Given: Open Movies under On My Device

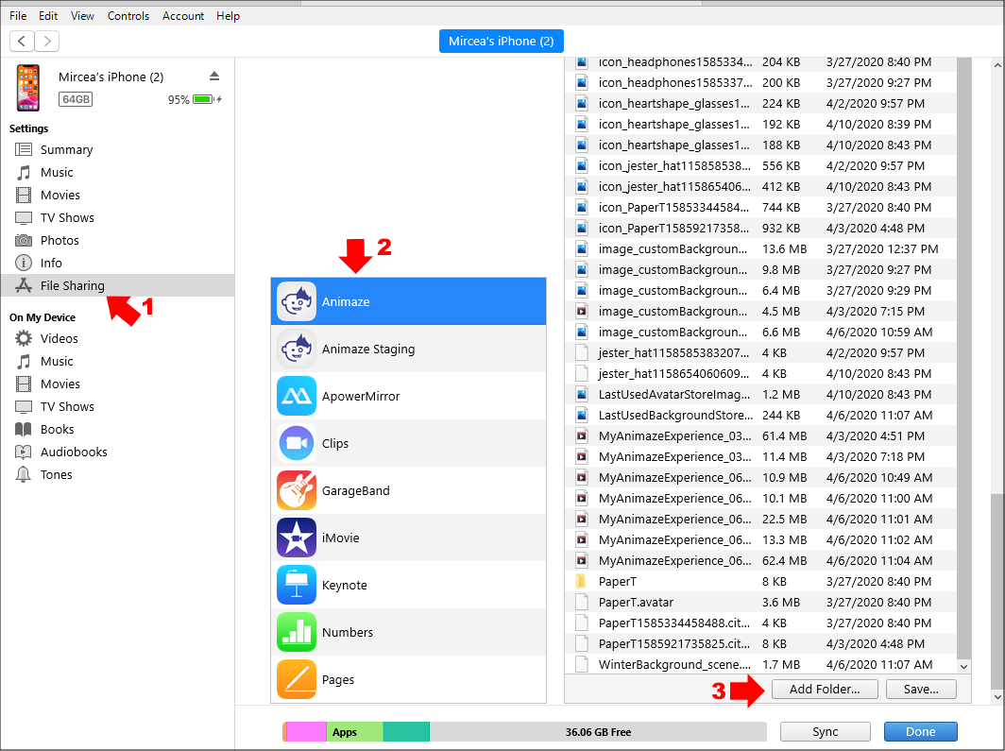Looking at the screenshot, I should click(x=60, y=384).
